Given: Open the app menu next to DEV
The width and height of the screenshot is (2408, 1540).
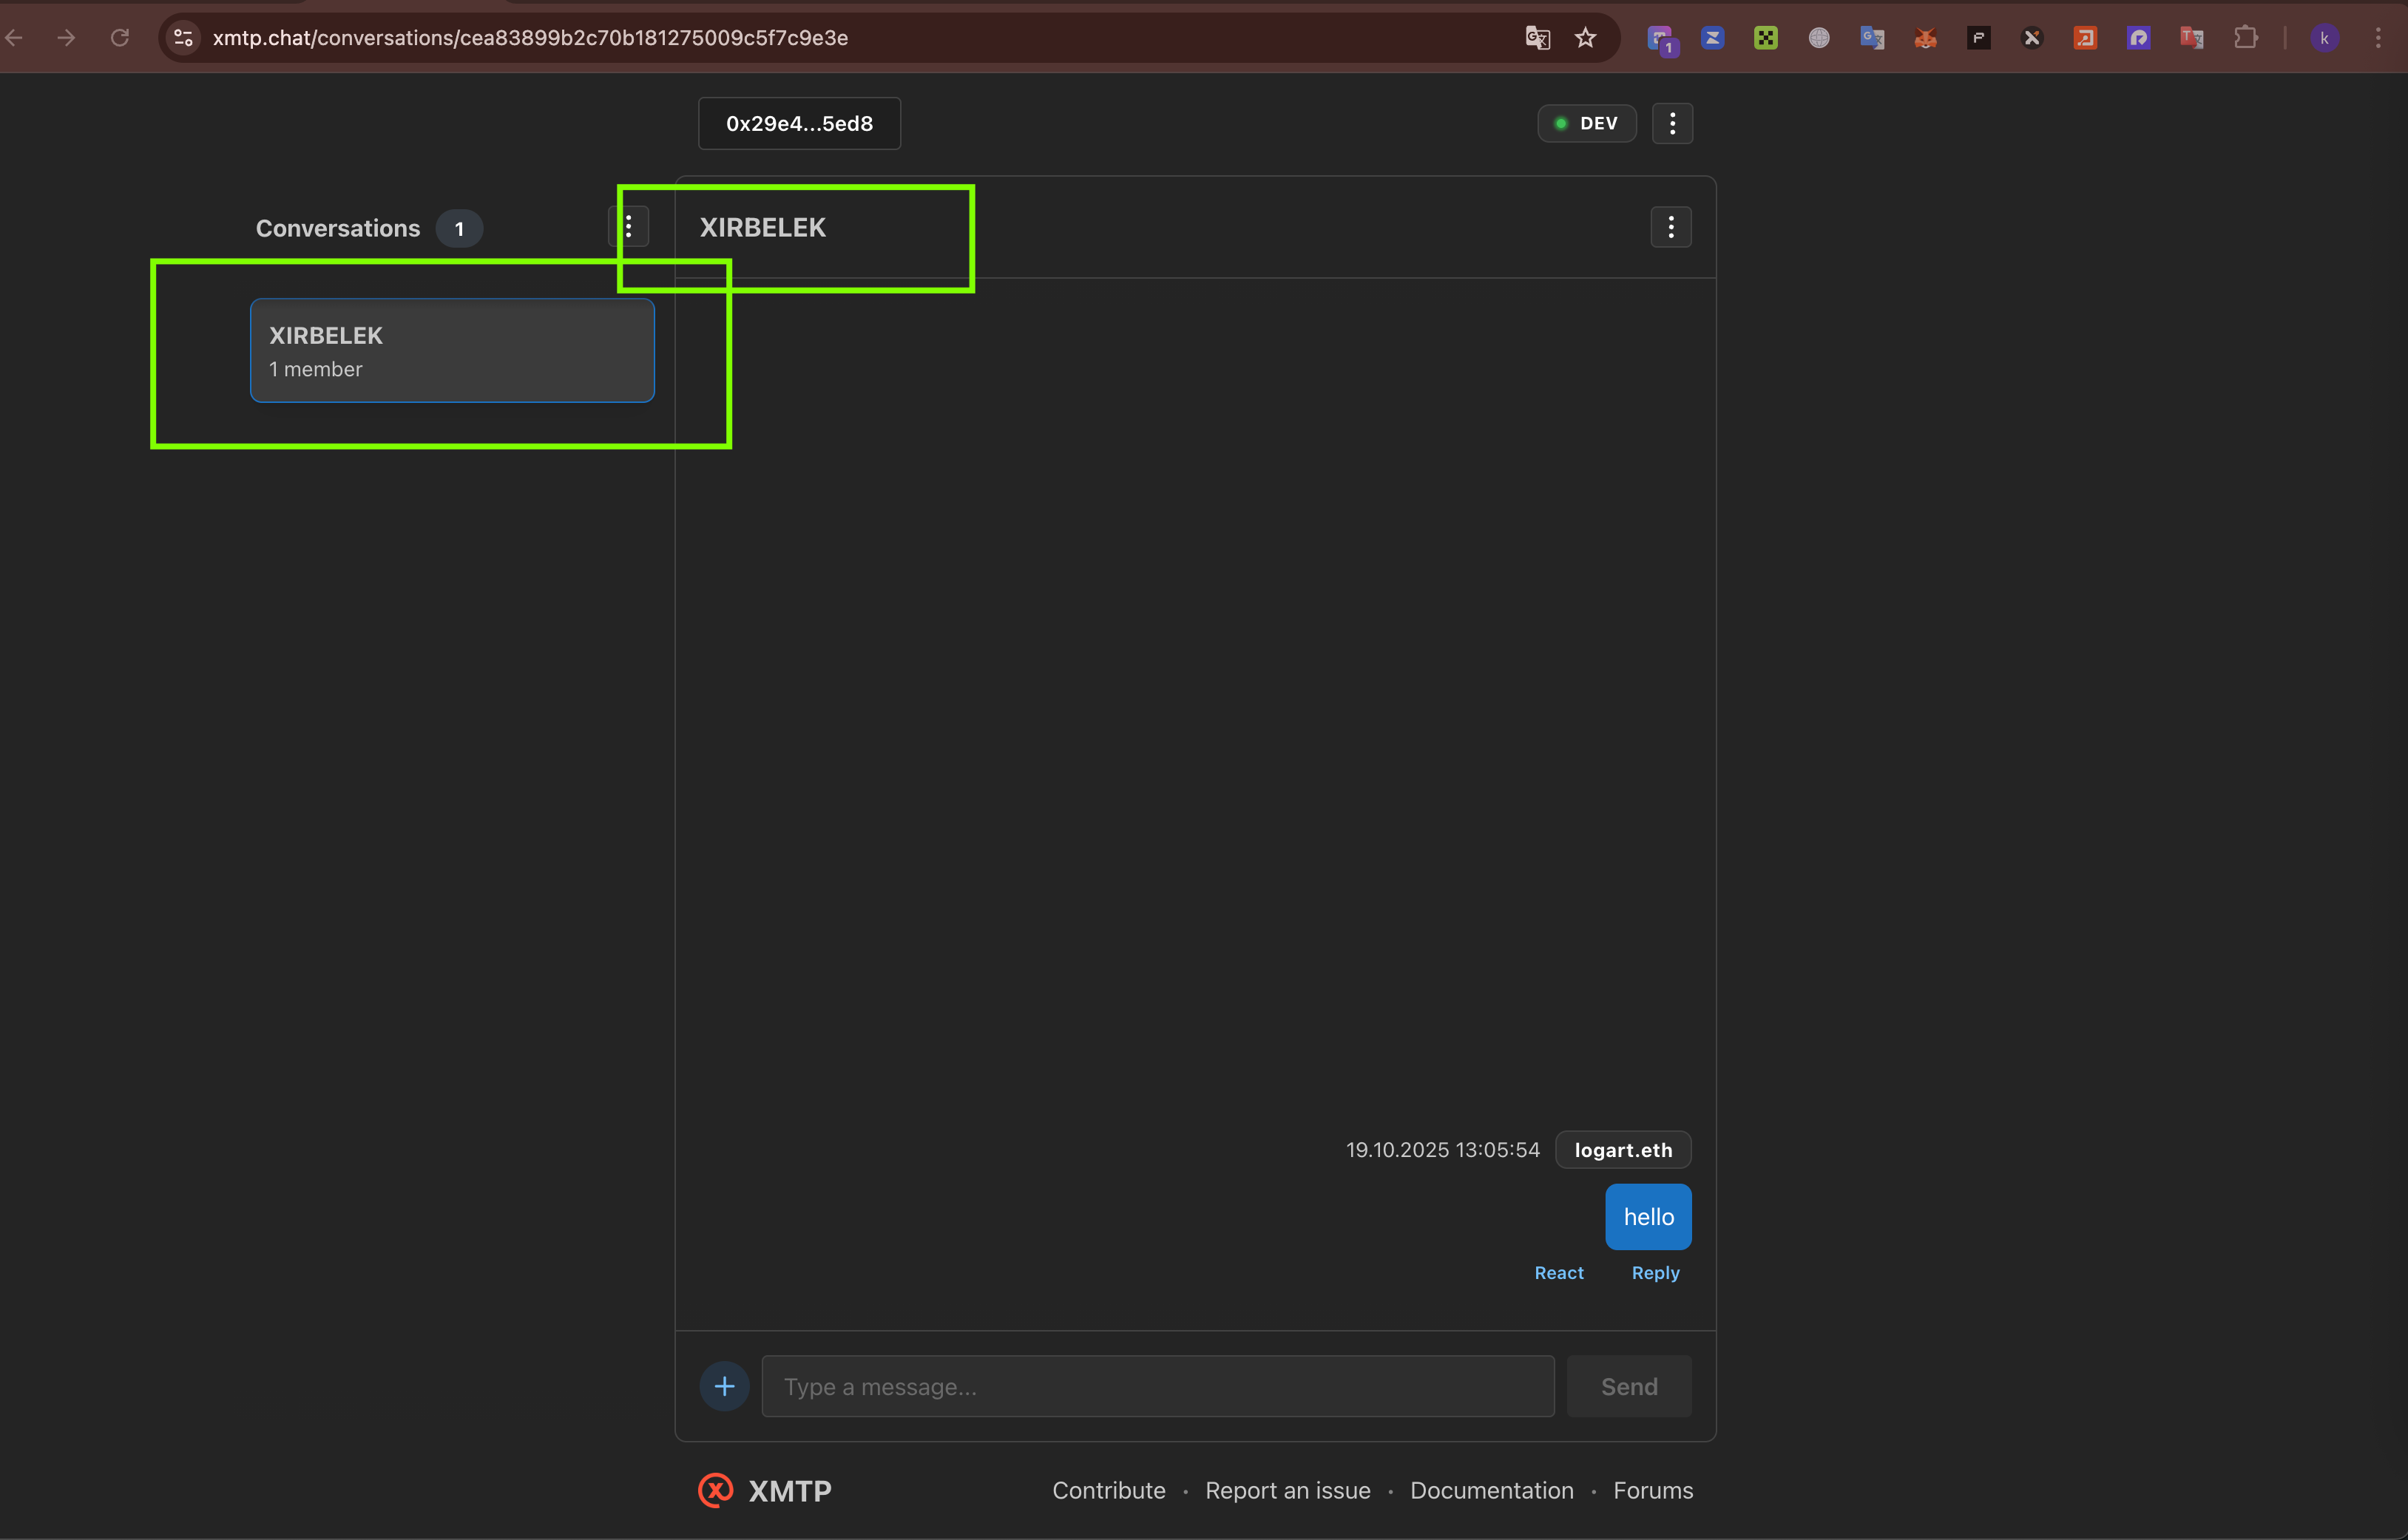Looking at the screenshot, I should tap(1672, 123).
